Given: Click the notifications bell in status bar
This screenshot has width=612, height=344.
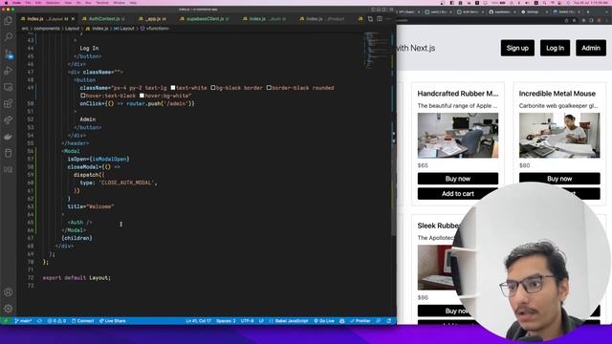Looking at the screenshot, I should (x=389, y=321).
